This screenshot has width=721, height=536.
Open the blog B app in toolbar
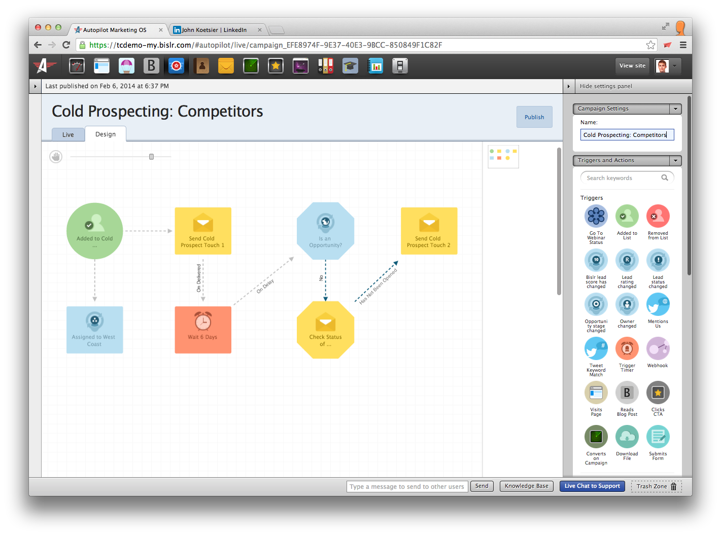pyautogui.click(x=151, y=66)
